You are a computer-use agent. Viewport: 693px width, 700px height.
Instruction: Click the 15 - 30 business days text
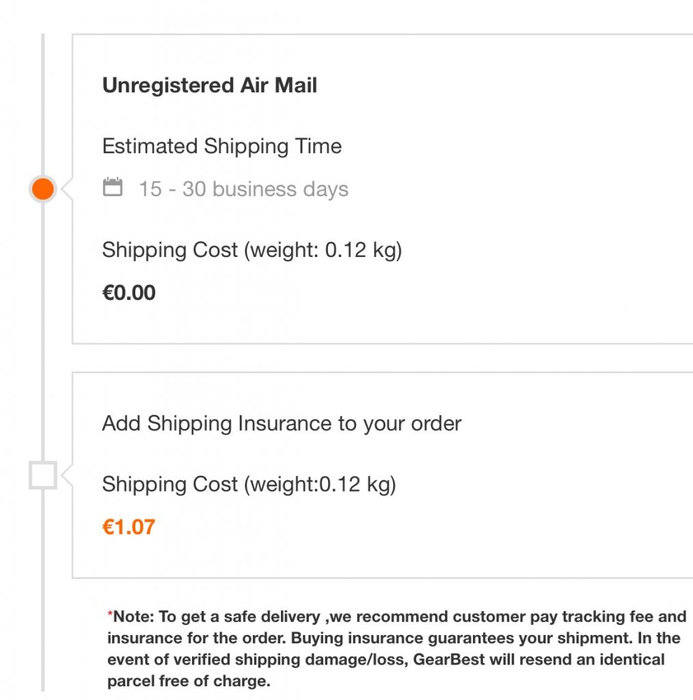coord(243,189)
